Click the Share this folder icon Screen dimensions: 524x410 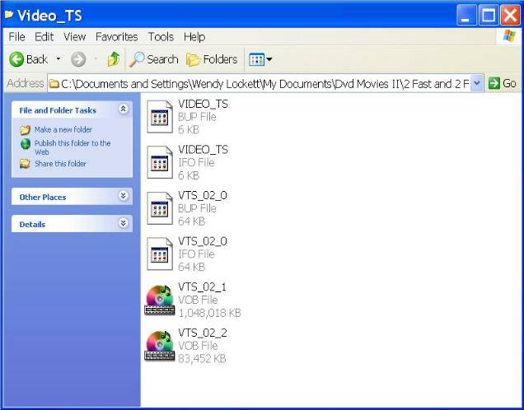click(25, 164)
